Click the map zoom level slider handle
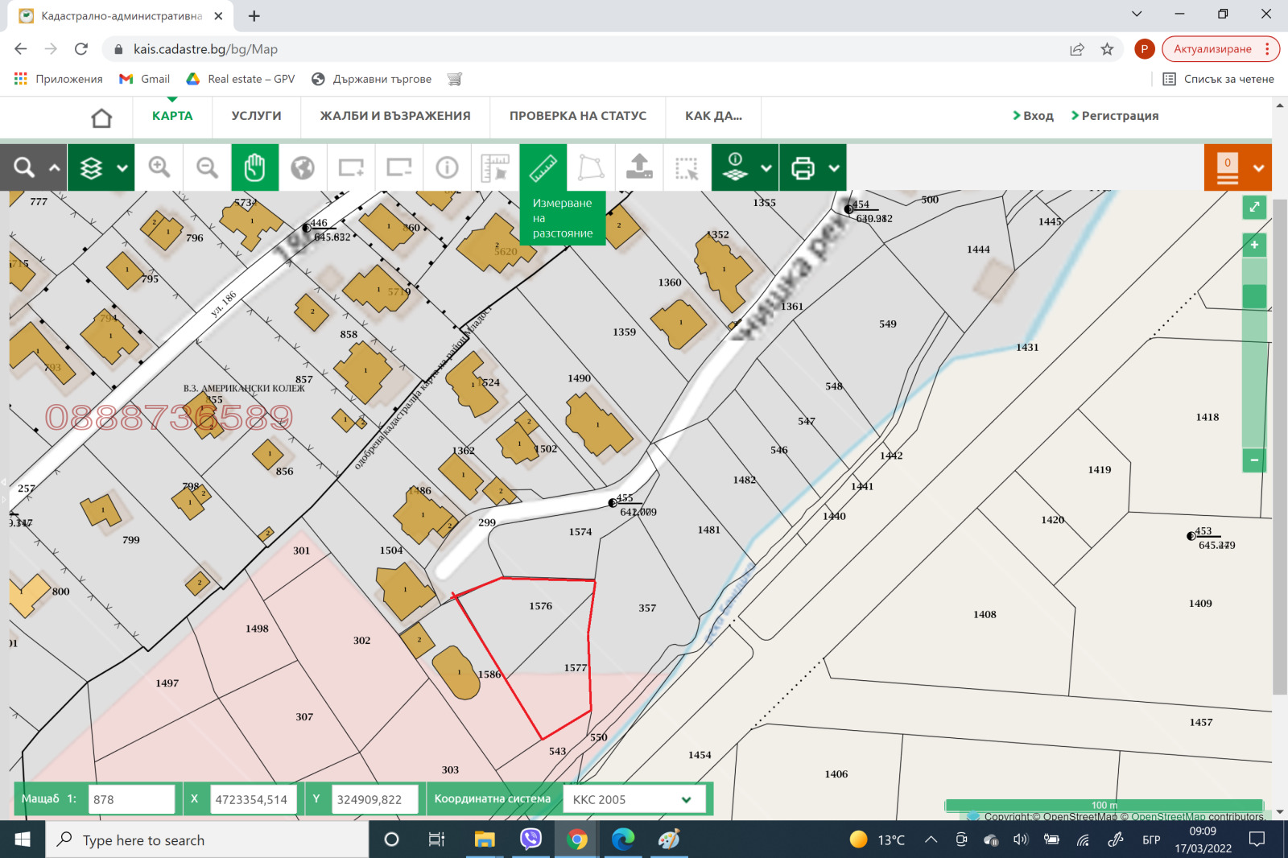 pos(1254,296)
